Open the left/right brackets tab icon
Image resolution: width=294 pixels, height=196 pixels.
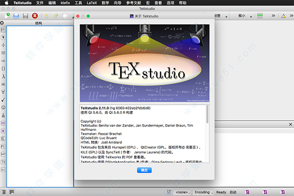[3, 139]
